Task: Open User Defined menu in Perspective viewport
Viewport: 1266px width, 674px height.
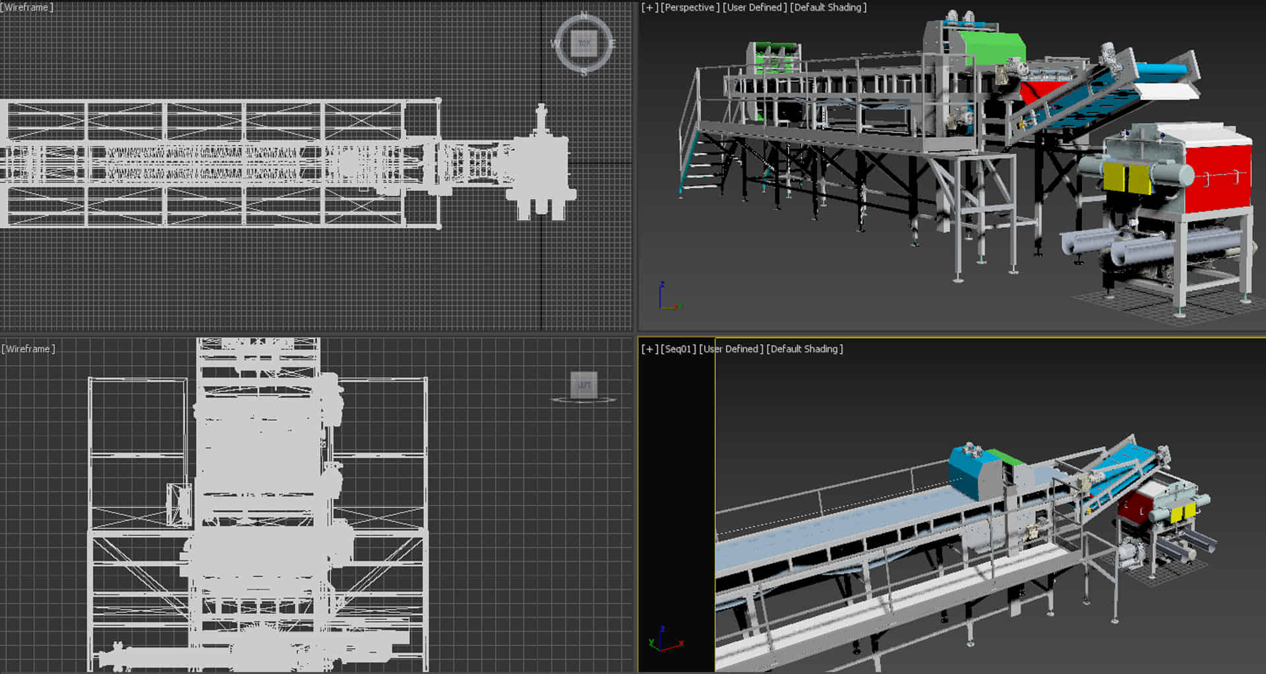Action: [x=754, y=7]
